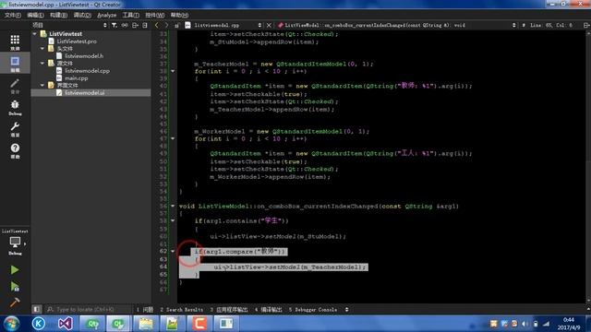Open the first Qt Creator taskbar item
Screen dimensions: 591x332
(92, 324)
